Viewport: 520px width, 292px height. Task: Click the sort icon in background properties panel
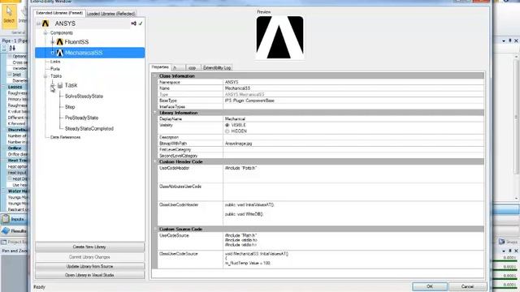[x=13, y=49]
